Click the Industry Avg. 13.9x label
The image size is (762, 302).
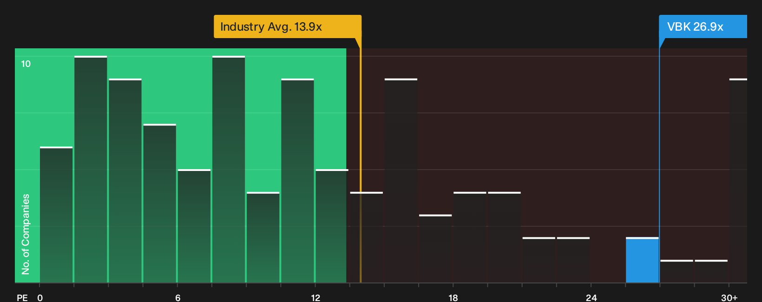click(287, 26)
